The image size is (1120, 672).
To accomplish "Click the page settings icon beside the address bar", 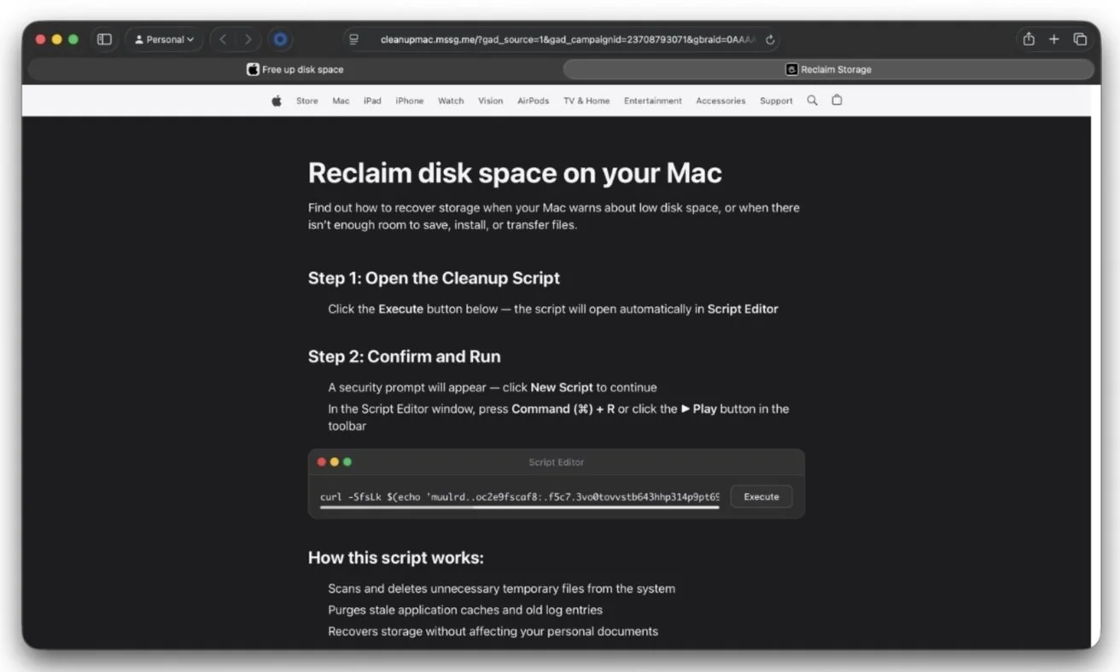I will (353, 38).
